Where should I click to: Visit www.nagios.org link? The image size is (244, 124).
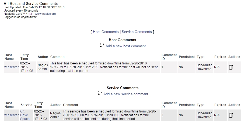45,14
